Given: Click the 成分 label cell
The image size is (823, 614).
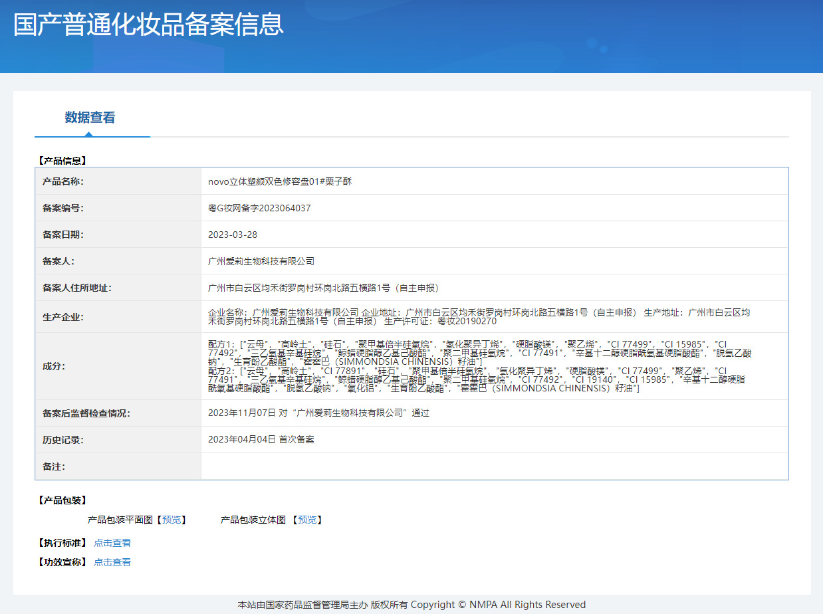Looking at the screenshot, I should 118,366.
